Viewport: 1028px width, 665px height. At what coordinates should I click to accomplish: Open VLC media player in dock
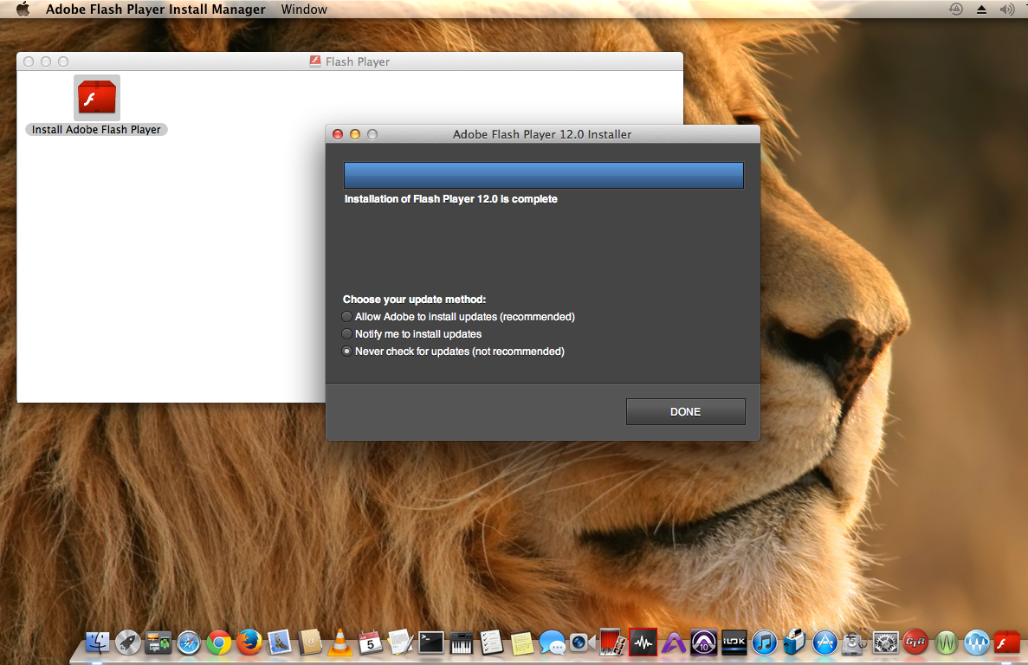340,642
